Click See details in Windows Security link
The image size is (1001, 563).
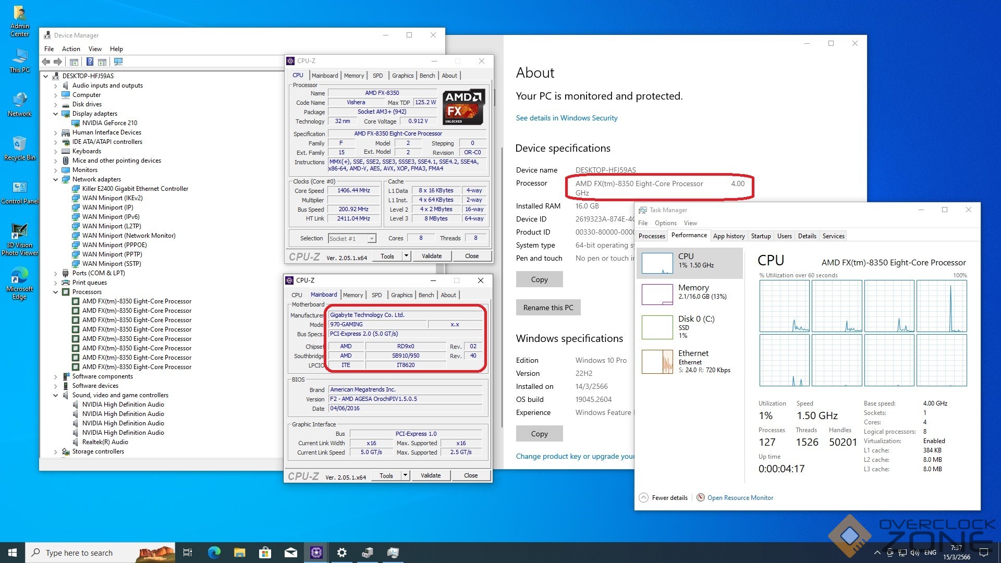[566, 118]
